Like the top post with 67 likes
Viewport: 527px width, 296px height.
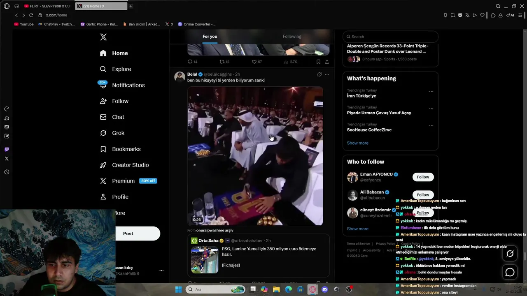point(257,62)
